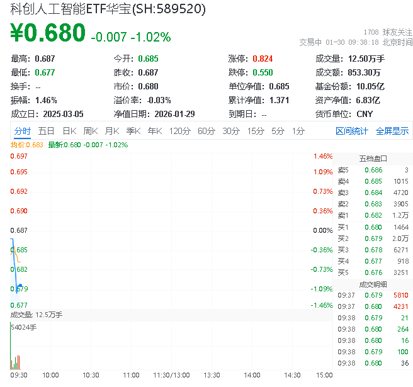The height and width of the screenshot is (387, 413).
Task: Switch to the 分时 chart tab
Action: tap(22, 131)
